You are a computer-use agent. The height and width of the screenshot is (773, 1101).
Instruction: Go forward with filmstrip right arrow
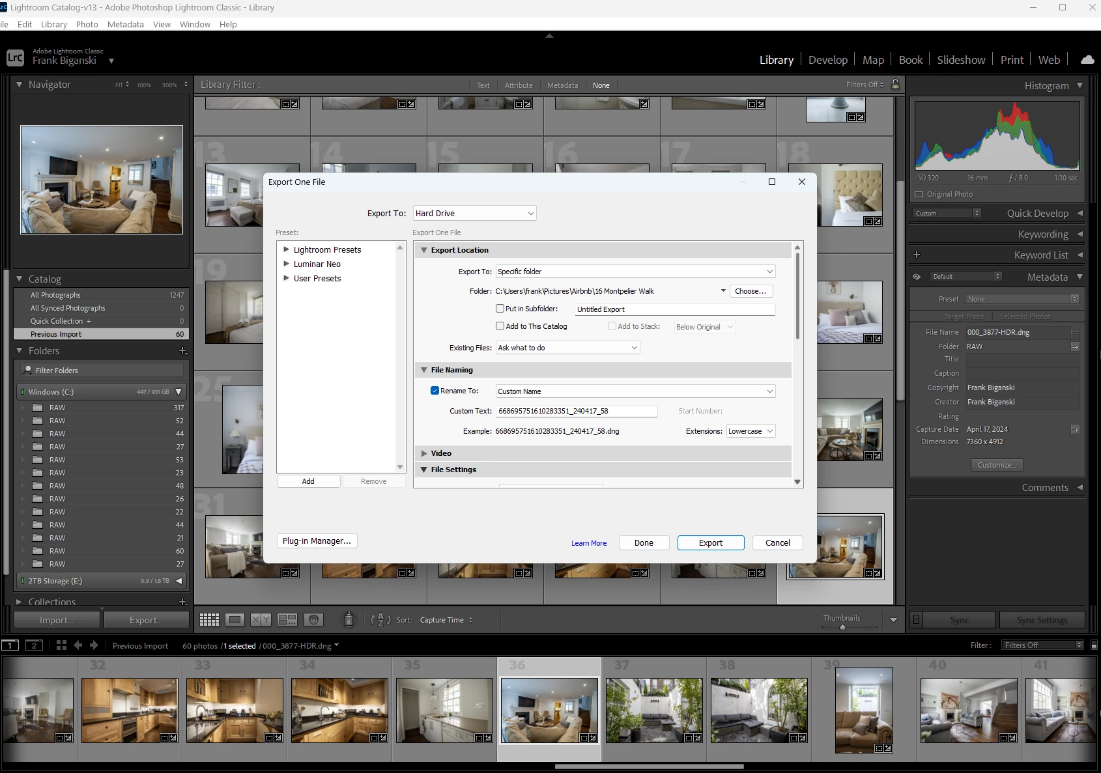tap(94, 645)
